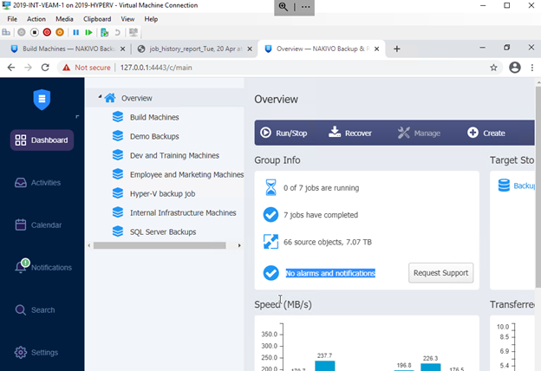541x371 pixels.
Task: Collapse the Overview tree node arrow
Action: click(x=100, y=97)
